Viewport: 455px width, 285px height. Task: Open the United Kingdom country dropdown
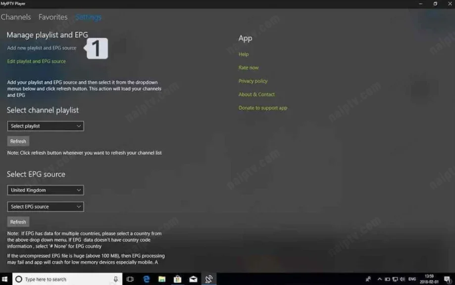tap(46, 190)
